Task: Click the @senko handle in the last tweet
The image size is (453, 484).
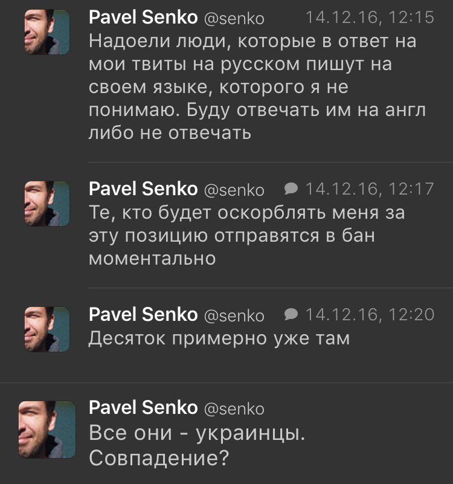Action: (x=234, y=409)
